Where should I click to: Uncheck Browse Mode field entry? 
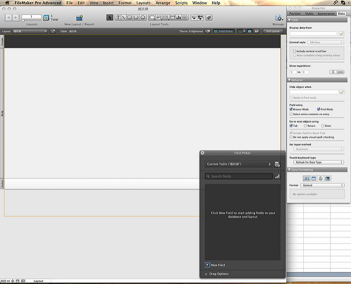pos(291,109)
